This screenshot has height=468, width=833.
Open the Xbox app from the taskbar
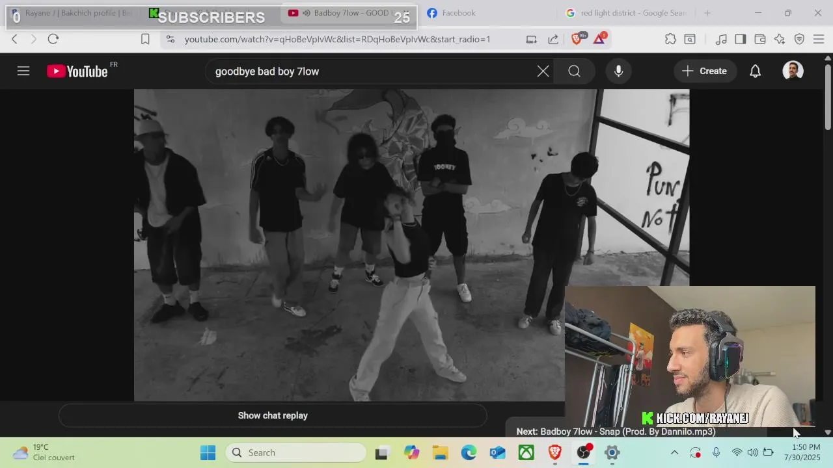pos(526,452)
